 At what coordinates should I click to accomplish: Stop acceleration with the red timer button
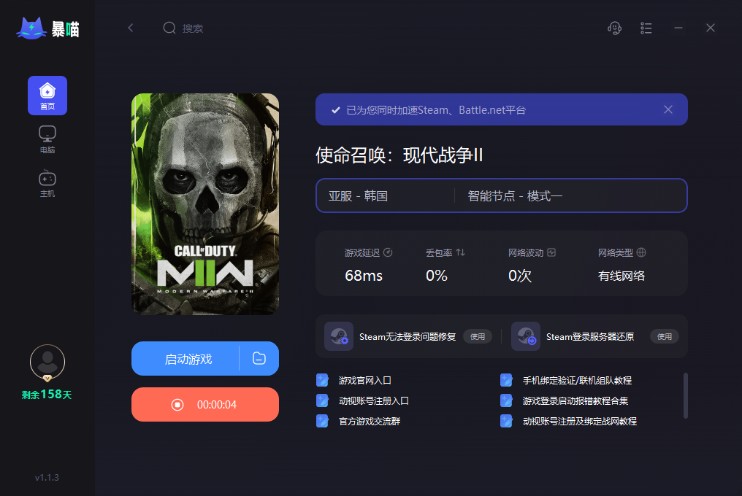point(205,404)
